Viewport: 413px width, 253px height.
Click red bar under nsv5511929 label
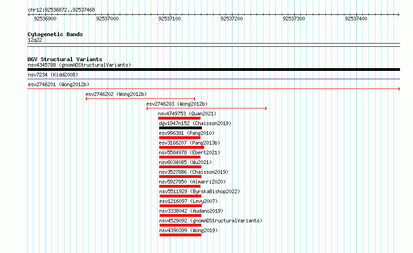pyautogui.click(x=181, y=196)
